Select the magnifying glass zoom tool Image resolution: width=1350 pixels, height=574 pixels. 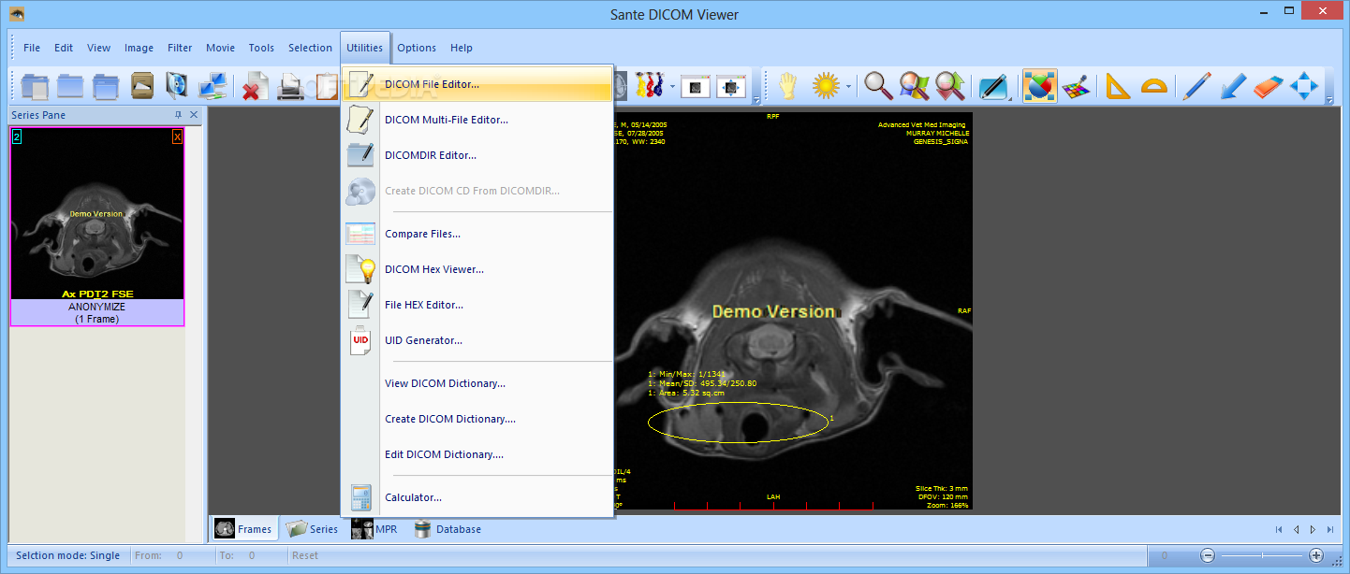click(x=878, y=86)
